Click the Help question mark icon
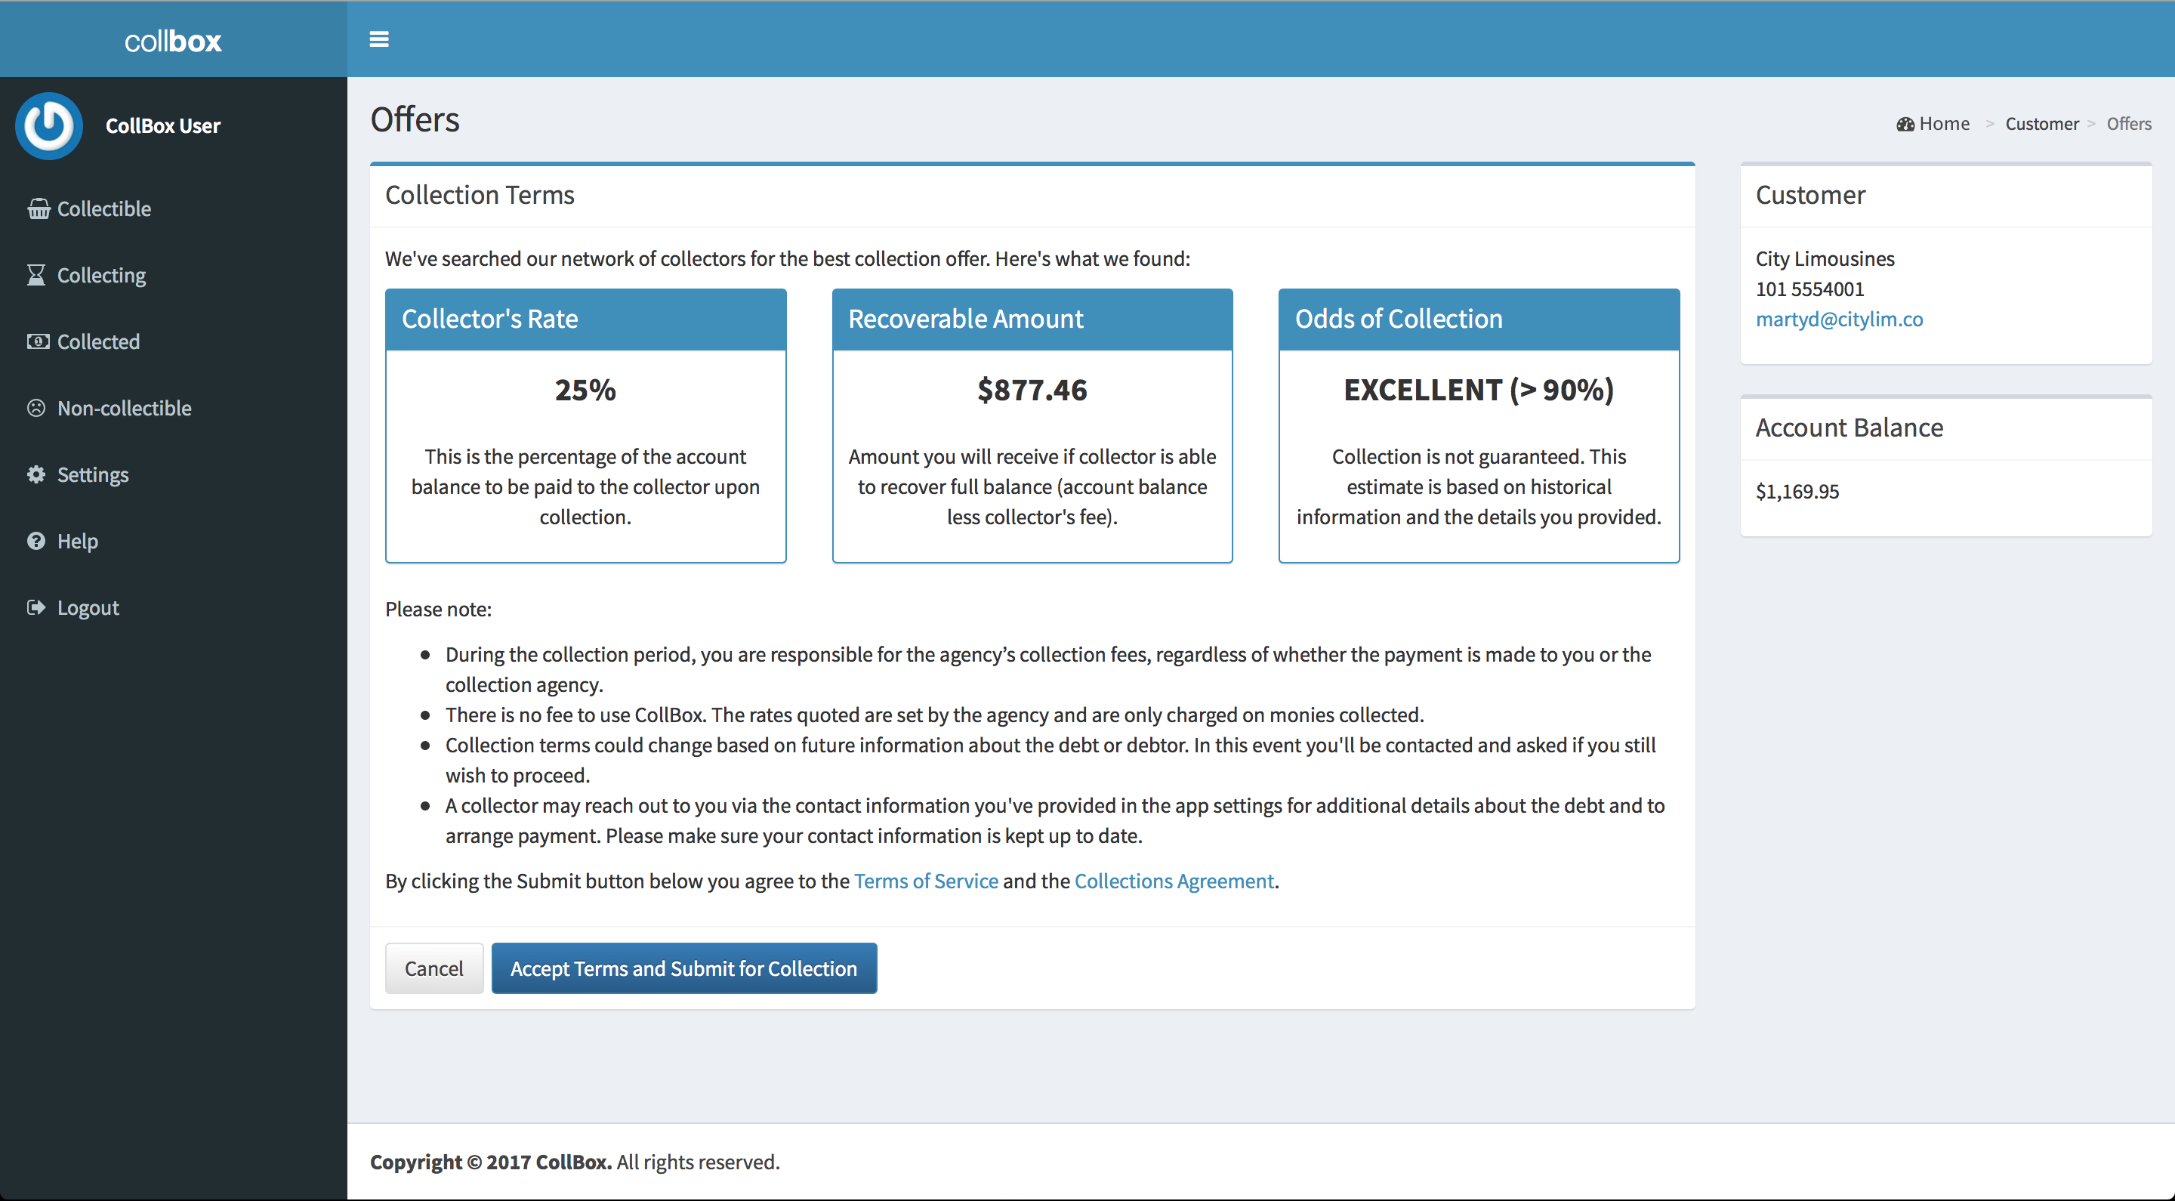2175x1201 pixels. point(36,541)
